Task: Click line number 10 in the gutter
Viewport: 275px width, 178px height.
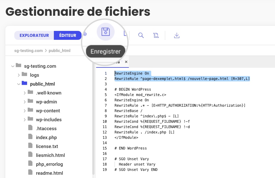Action: (x=105, y=122)
